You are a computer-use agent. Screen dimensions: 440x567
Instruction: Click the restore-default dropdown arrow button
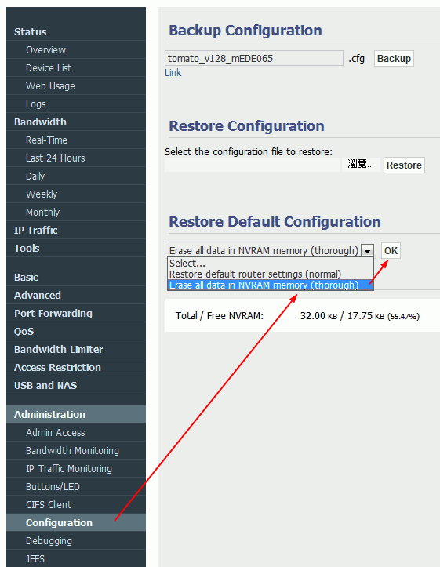[367, 251]
